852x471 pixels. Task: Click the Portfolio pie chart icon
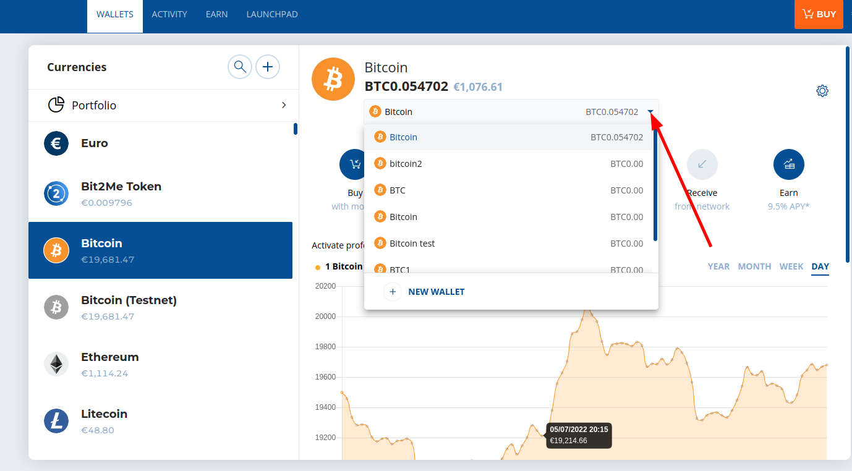pos(56,105)
